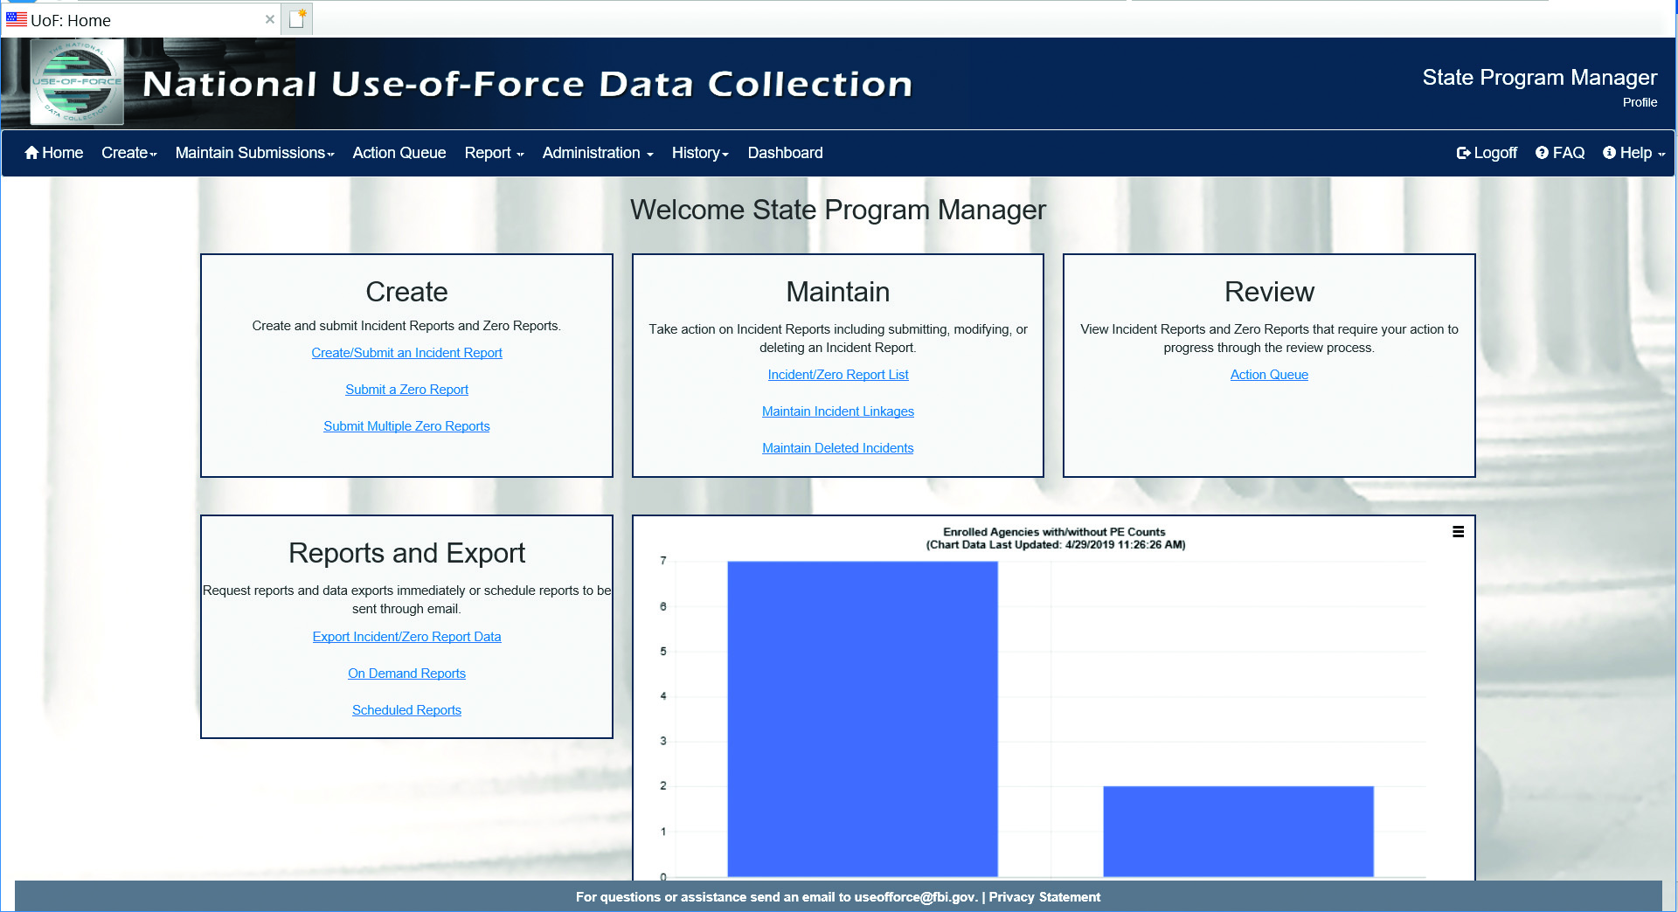
Task: Open Create/Submit an Incident Report link
Action: click(406, 353)
